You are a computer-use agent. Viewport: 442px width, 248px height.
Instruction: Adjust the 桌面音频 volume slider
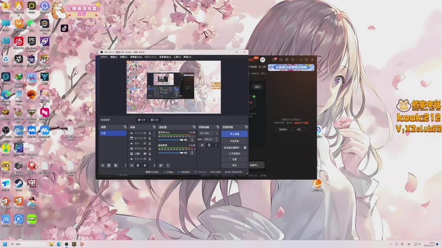click(171, 153)
